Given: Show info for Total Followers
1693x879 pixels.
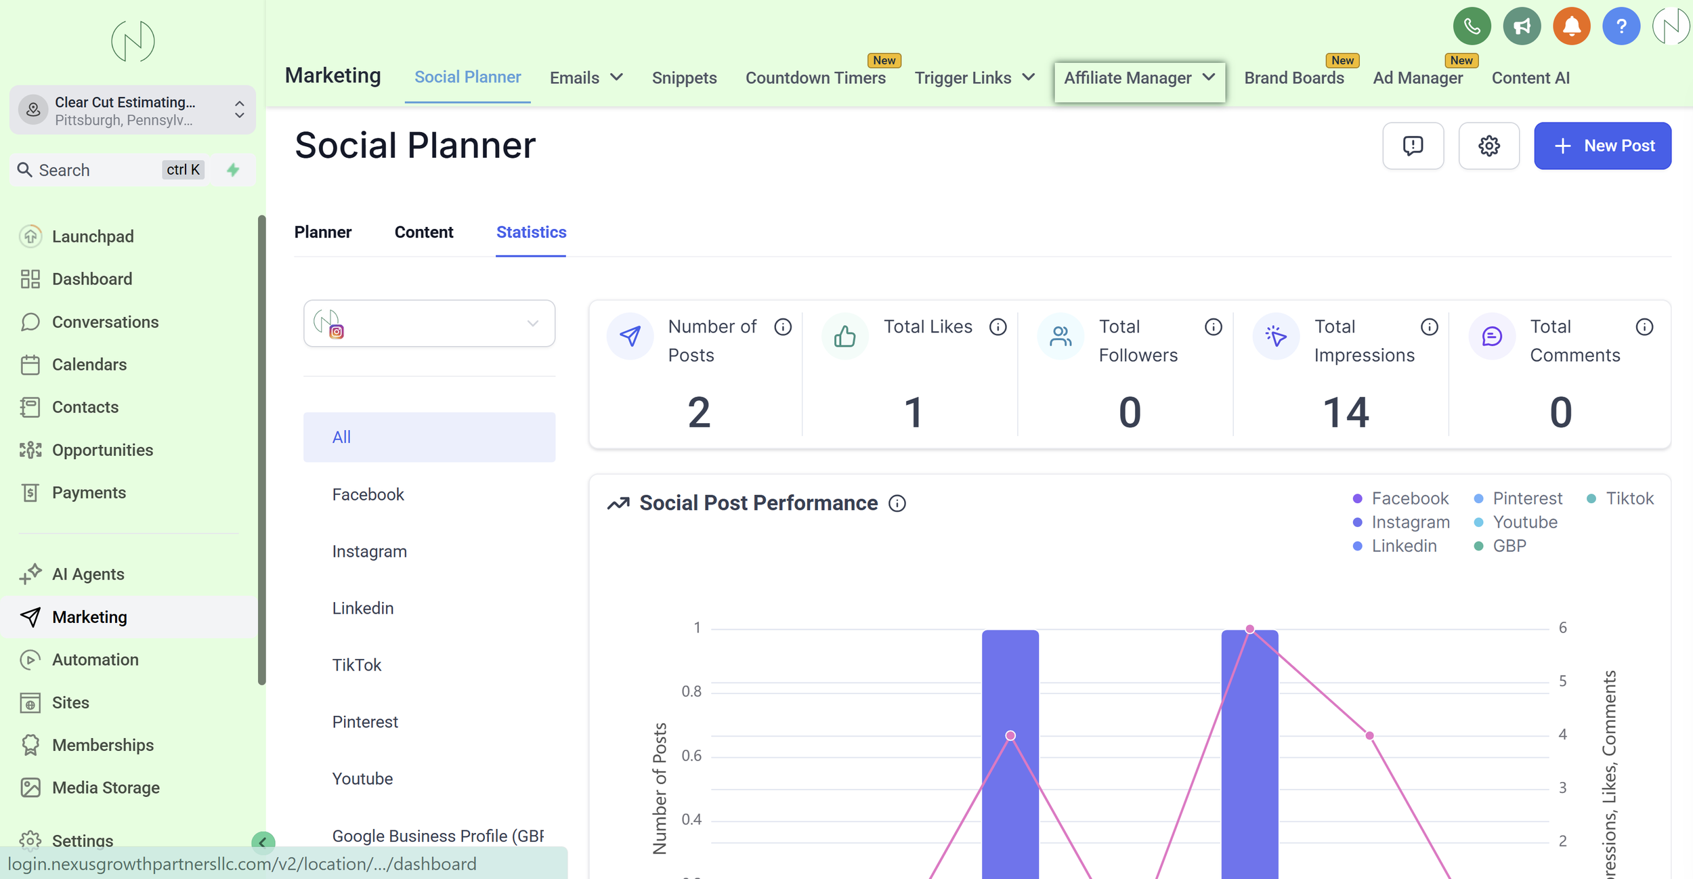Looking at the screenshot, I should click(1214, 327).
